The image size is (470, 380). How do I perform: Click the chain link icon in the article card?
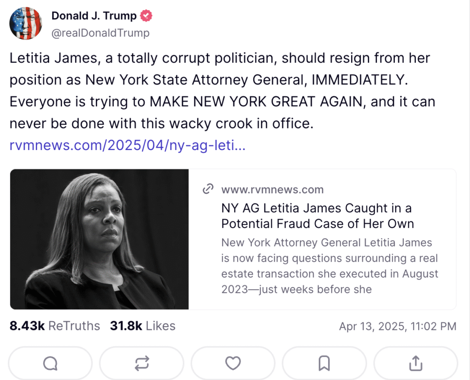coord(208,189)
